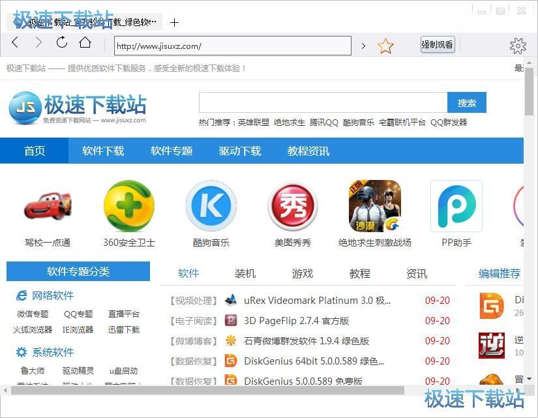Open uRex Videomark Platinum 3.0 download link
This screenshot has width=538, height=418.
pyautogui.click(x=317, y=300)
